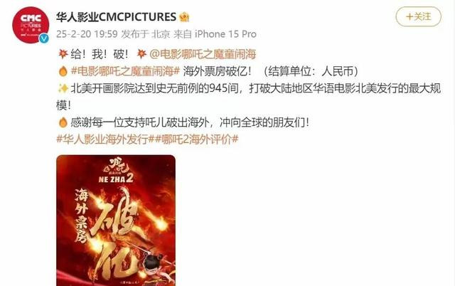The image size is (455, 286).
Task: Click the NE ZHA 2 title on poster
Action: [x=116, y=179]
